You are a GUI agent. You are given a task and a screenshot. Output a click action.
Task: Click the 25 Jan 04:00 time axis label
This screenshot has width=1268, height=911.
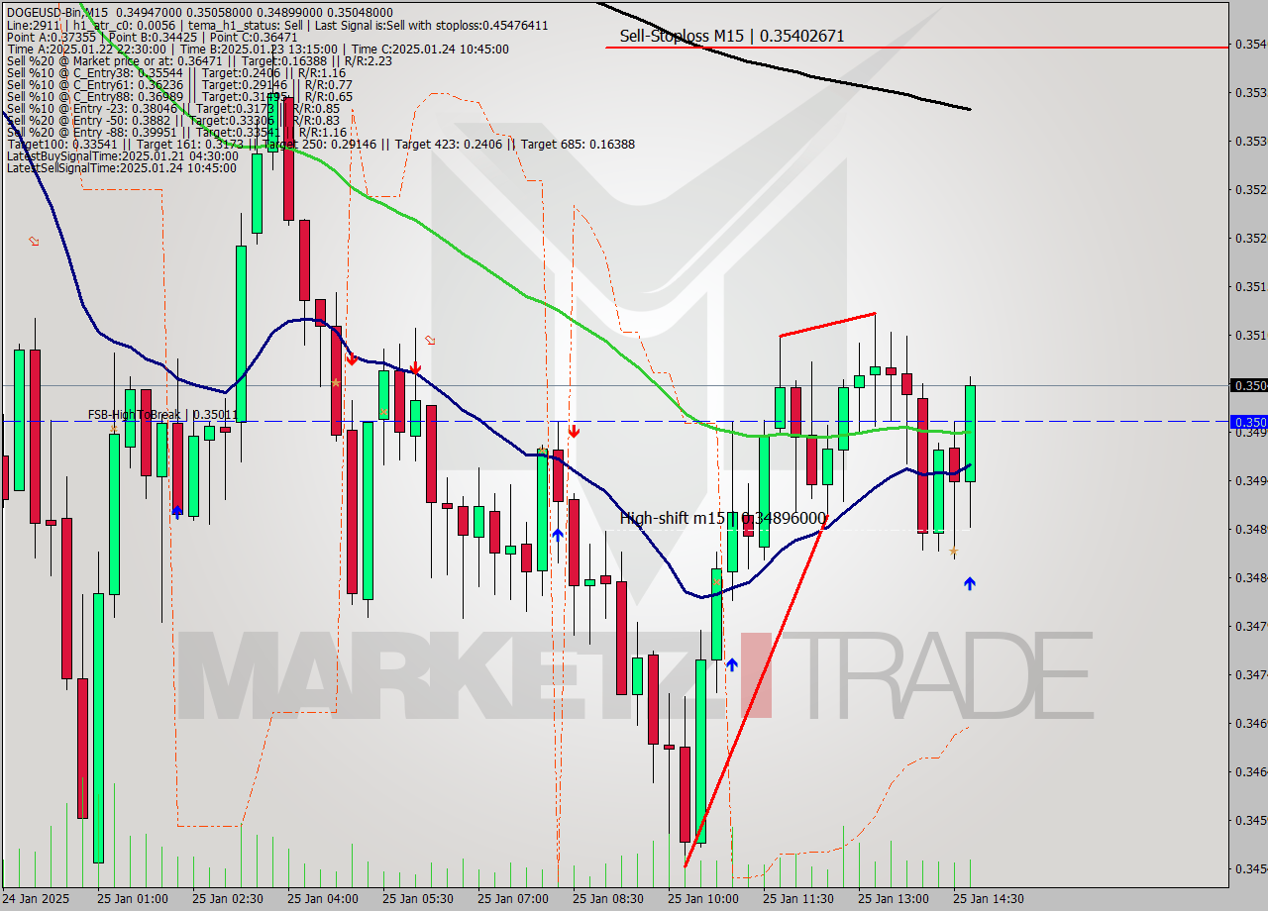pyautogui.click(x=322, y=898)
